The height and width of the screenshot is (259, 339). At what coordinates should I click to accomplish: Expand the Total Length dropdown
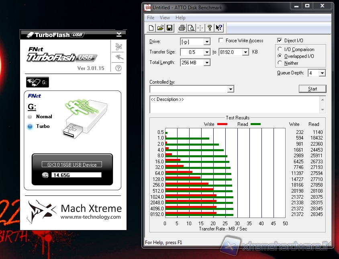tap(206, 63)
